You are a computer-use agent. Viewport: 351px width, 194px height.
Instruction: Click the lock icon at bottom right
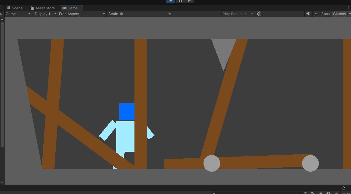[344, 188]
